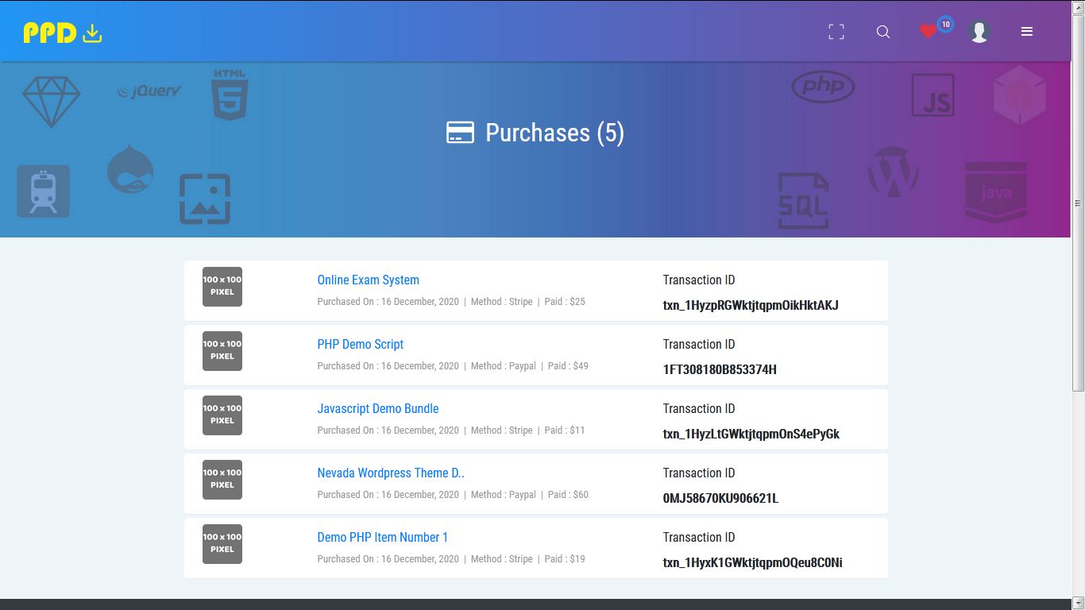This screenshot has height=610, width=1085.
Task: Open the PHP Demo Script purchase
Action: 360,344
